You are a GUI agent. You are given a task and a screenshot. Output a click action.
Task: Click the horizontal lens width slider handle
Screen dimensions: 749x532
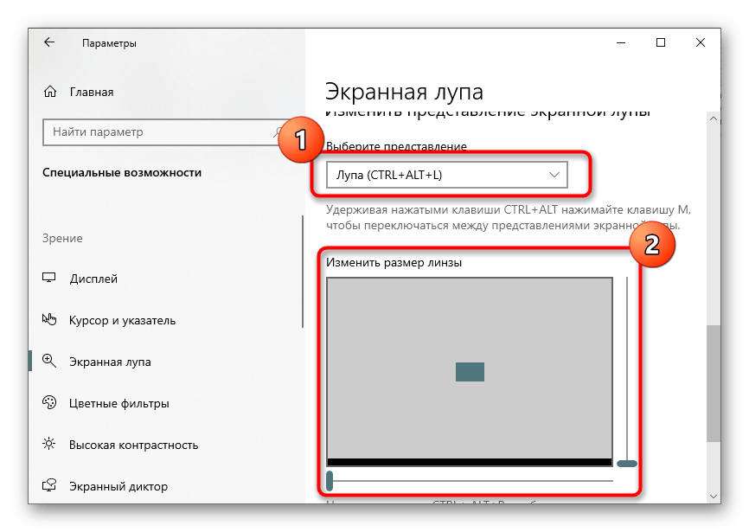[x=330, y=481]
